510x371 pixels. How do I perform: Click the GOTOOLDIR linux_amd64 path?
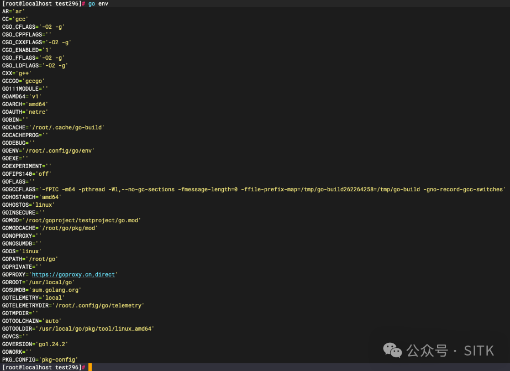point(95,328)
